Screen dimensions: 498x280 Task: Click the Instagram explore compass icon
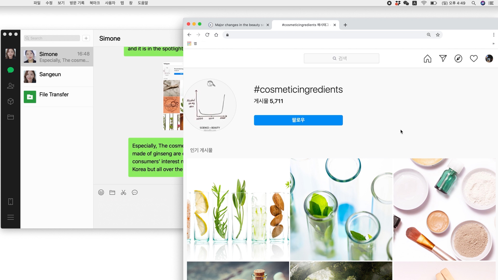click(x=458, y=59)
